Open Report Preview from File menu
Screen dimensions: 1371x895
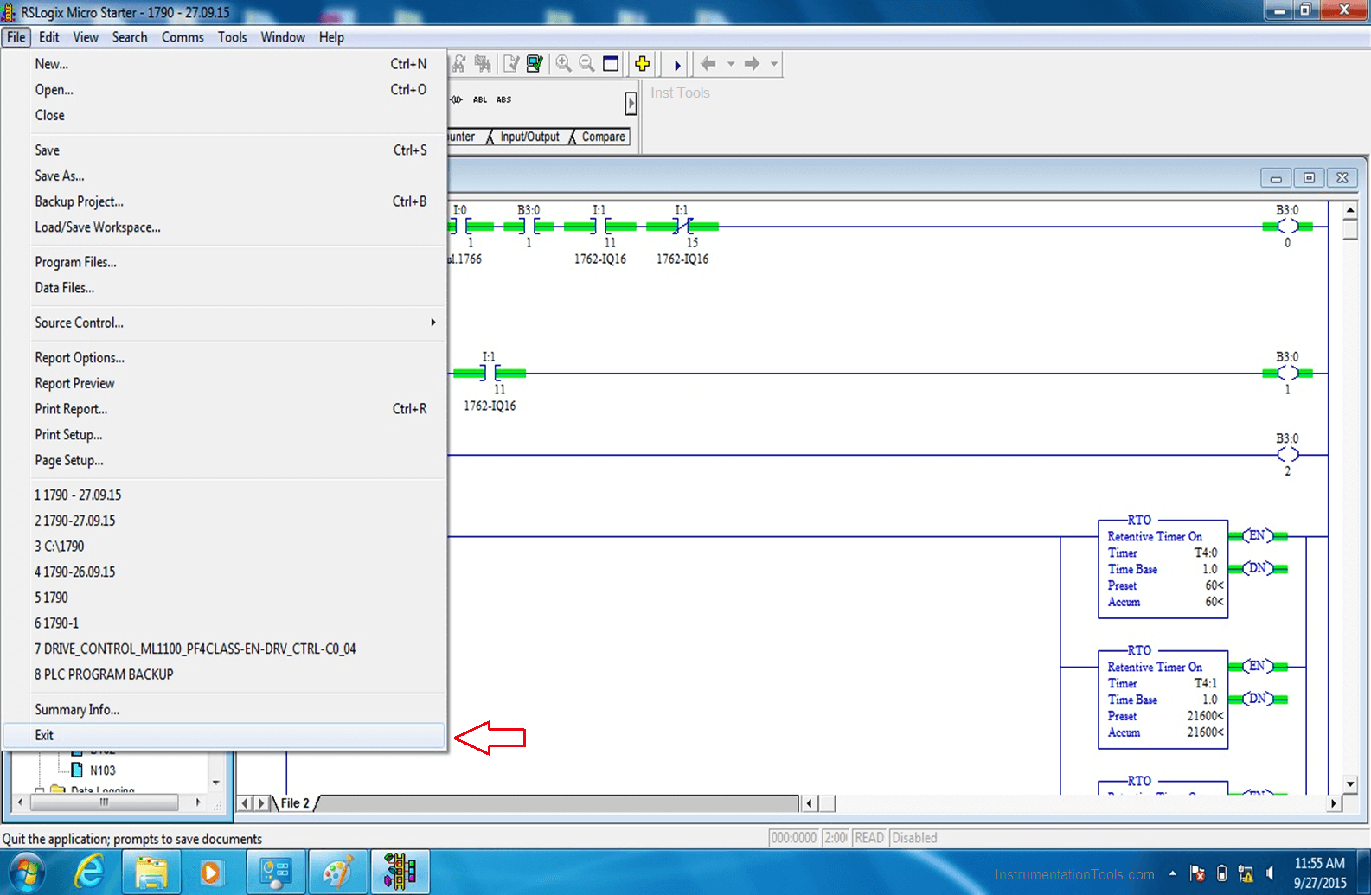click(x=225, y=383)
